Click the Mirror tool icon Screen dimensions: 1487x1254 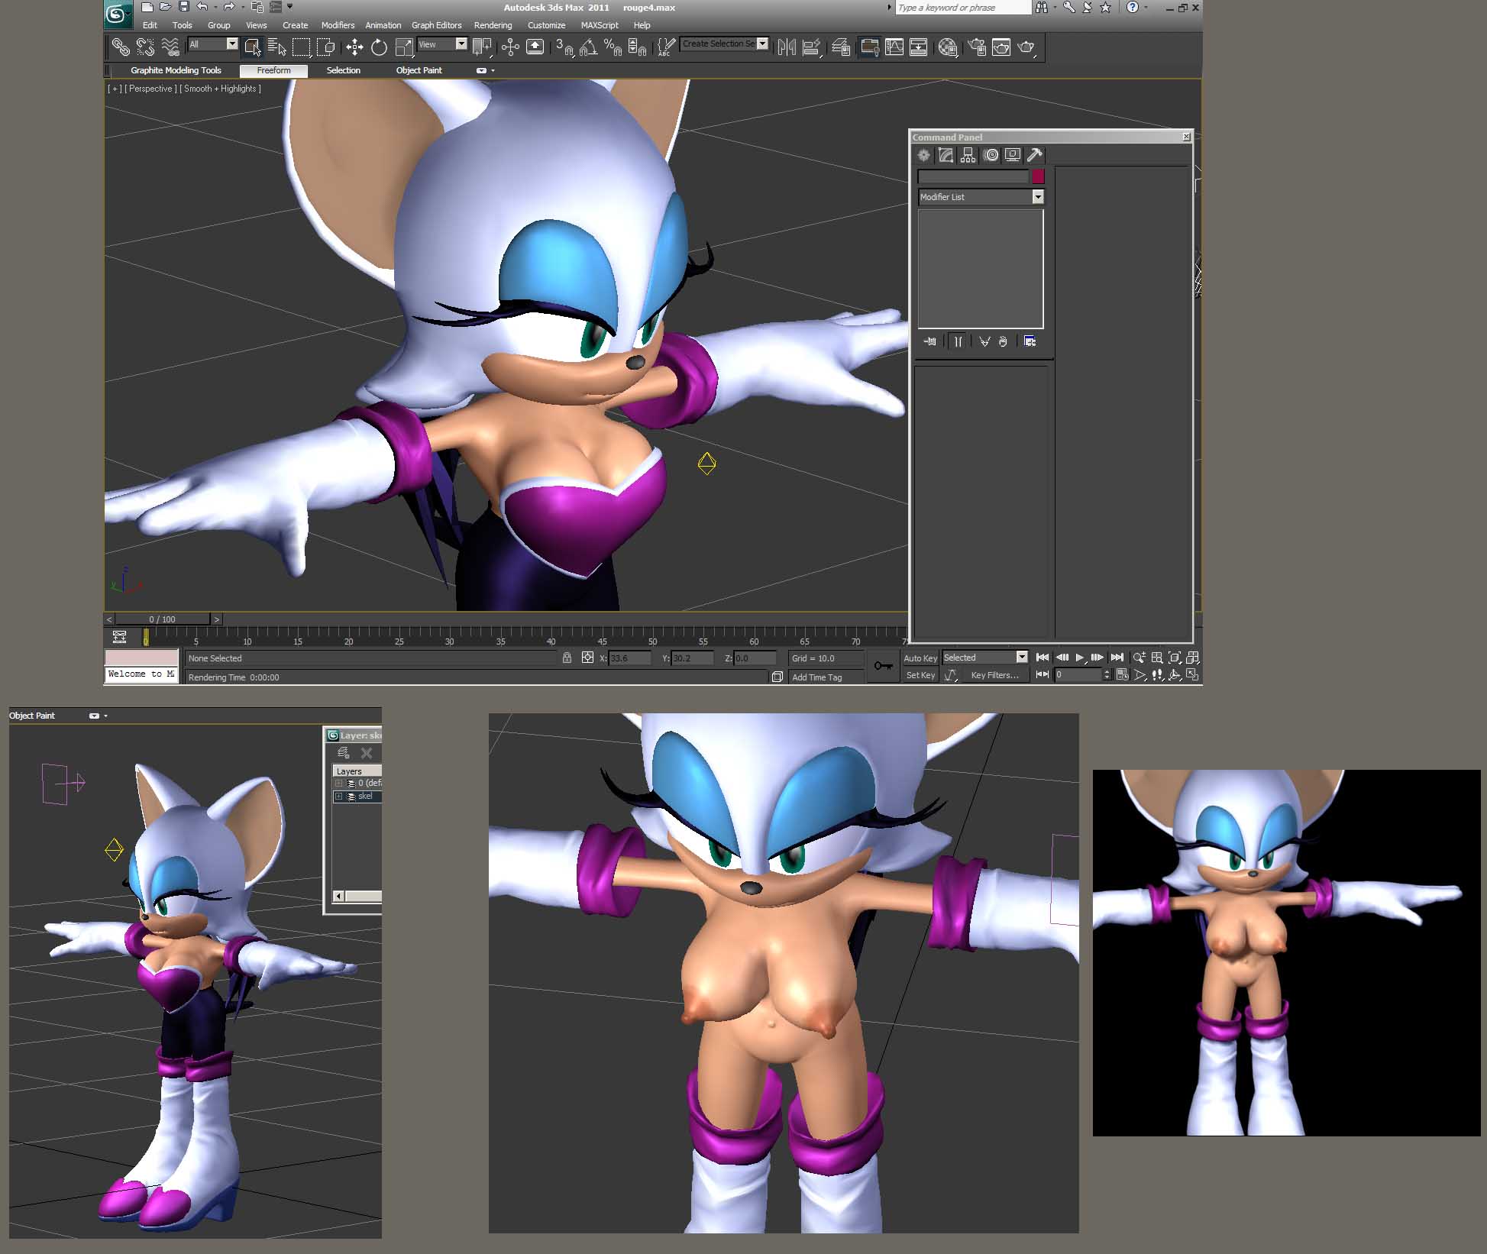point(787,47)
